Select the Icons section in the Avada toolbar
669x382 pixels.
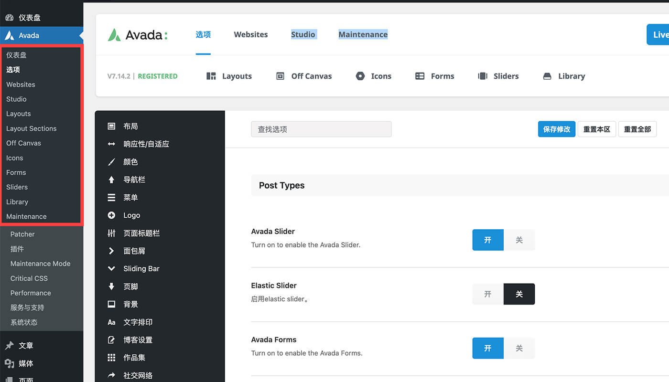pos(373,76)
